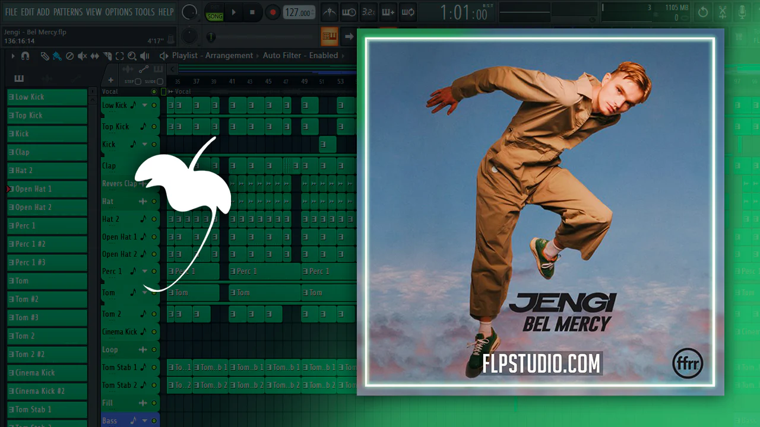Screen dimensions: 760x427
Task: Click the 1:01:00 time display
Action: click(463, 12)
